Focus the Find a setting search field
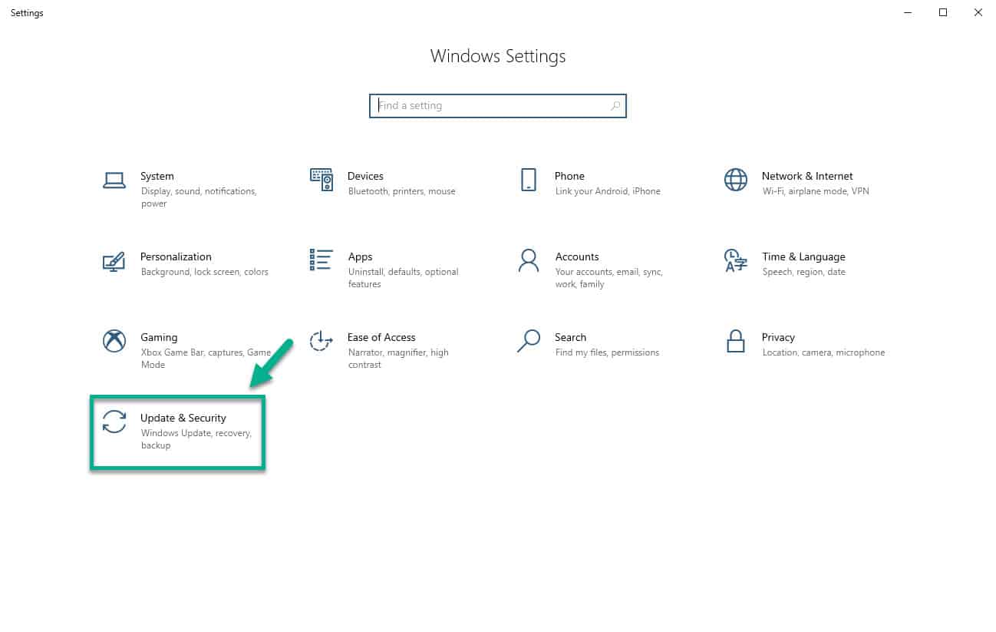This screenshot has height=632, width=996. click(x=498, y=106)
